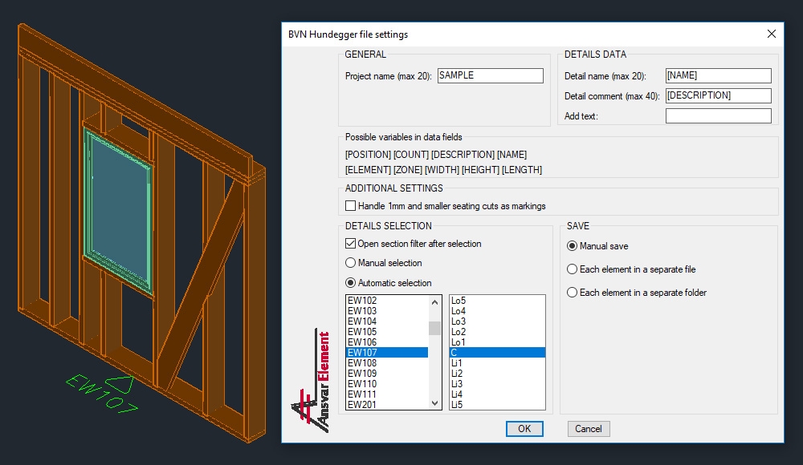This screenshot has width=803, height=465.
Task: Enable handling 1mm seating cuts as markings
Action: [351, 206]
